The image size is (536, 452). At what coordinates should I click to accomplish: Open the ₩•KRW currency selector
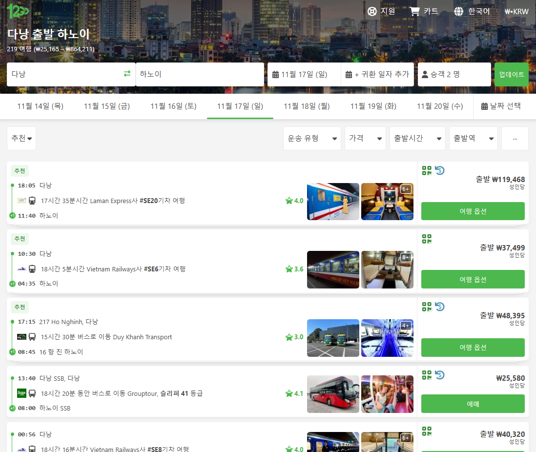click(516, 12)
